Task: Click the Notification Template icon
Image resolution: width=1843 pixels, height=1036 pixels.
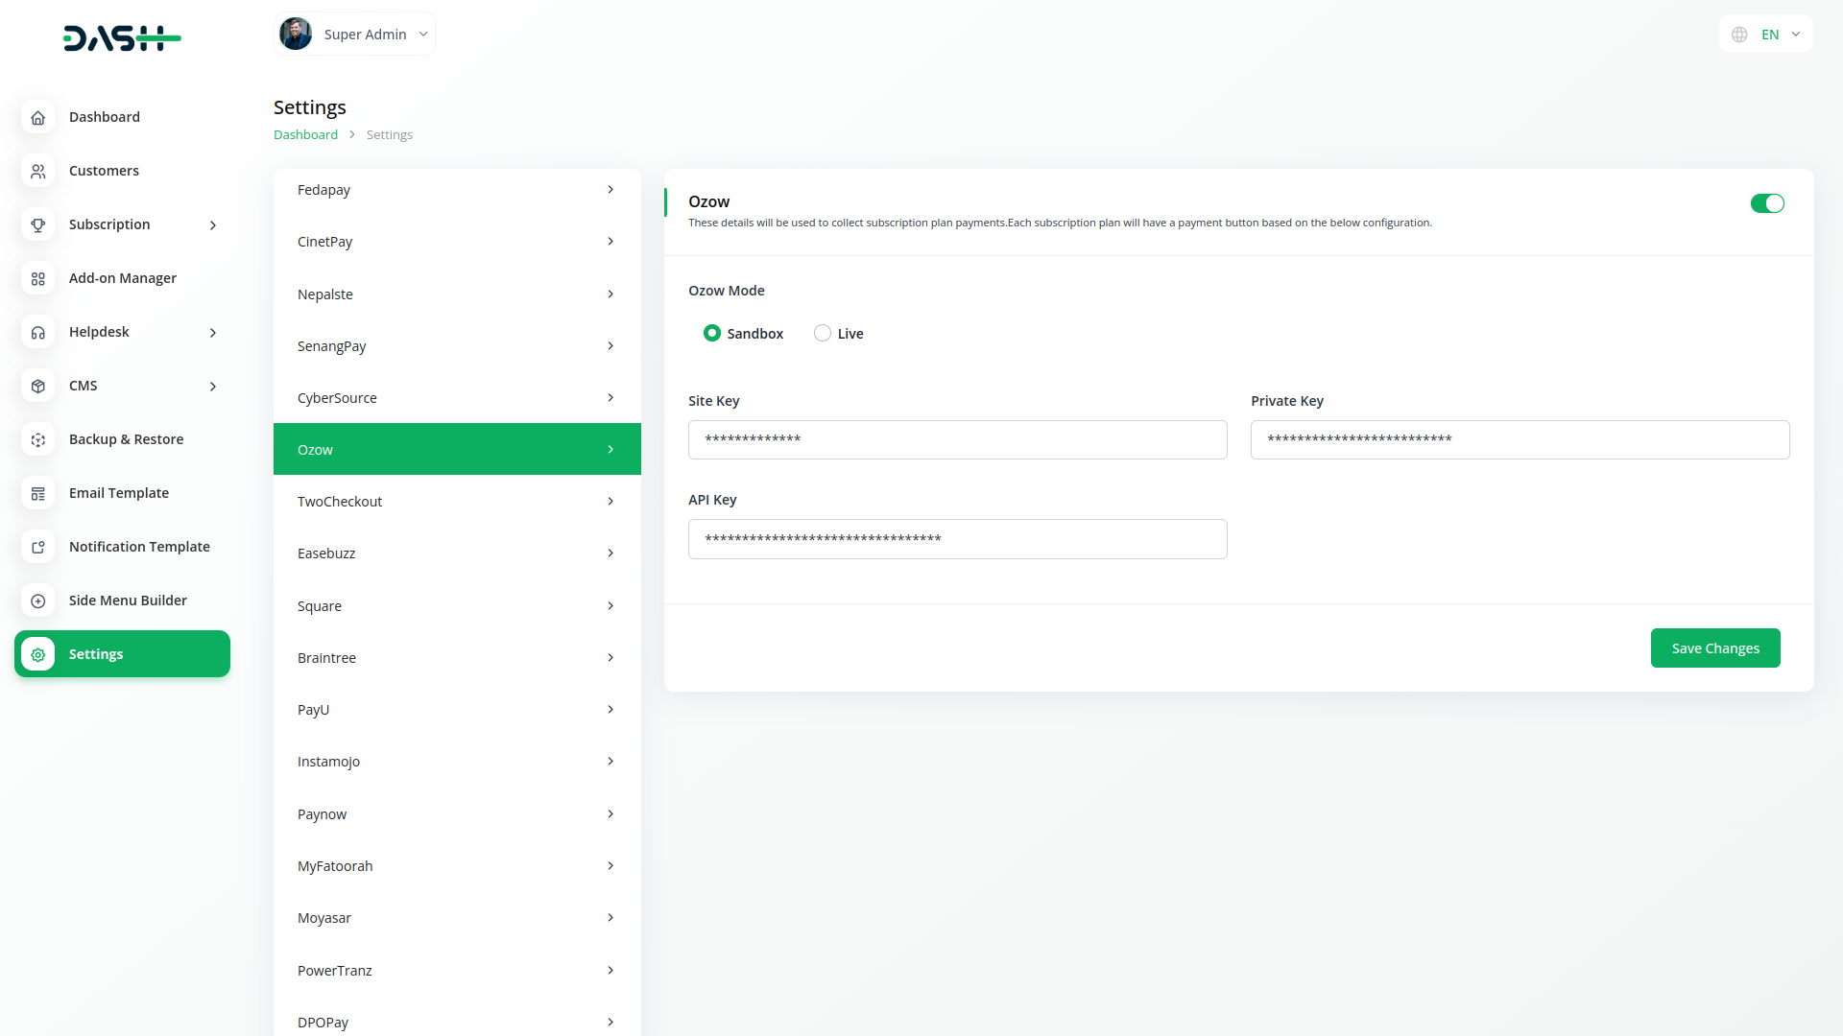Action: pyautogui.click(x=37, y=547)
